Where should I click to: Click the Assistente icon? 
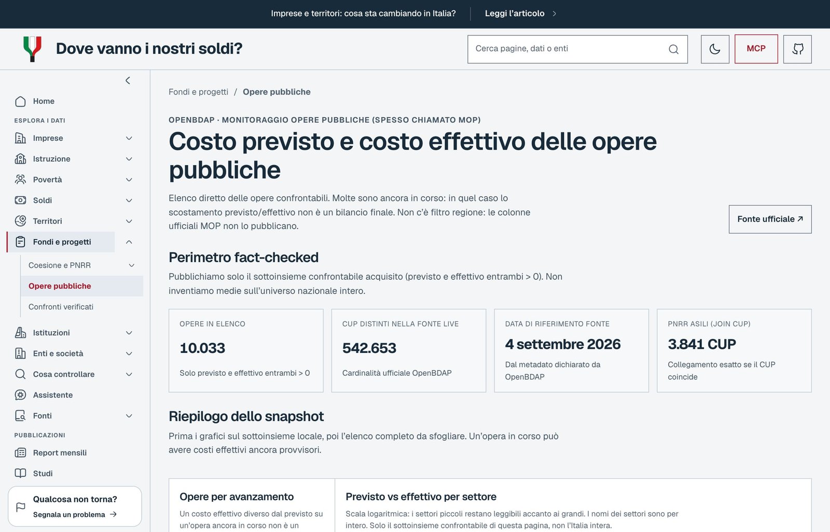(20, 395)
